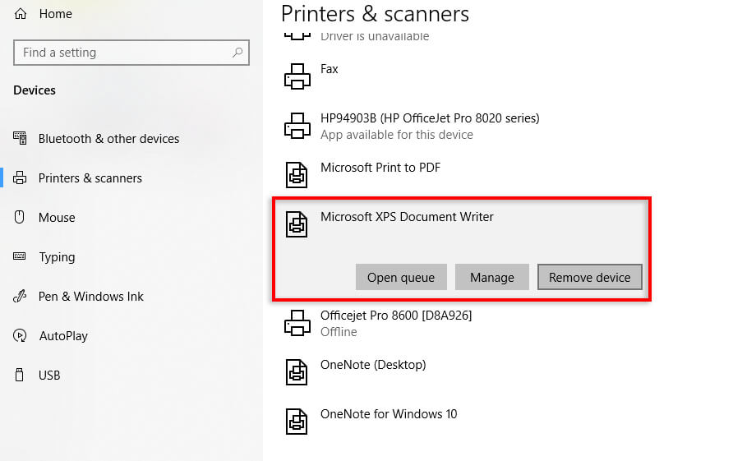Click the Home icon in sidebar
This screenshot has height=461, width=756.
pos(21,14)
